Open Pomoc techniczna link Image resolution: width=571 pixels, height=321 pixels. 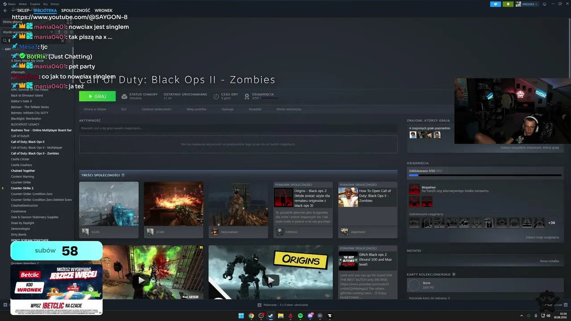[289, 109]
